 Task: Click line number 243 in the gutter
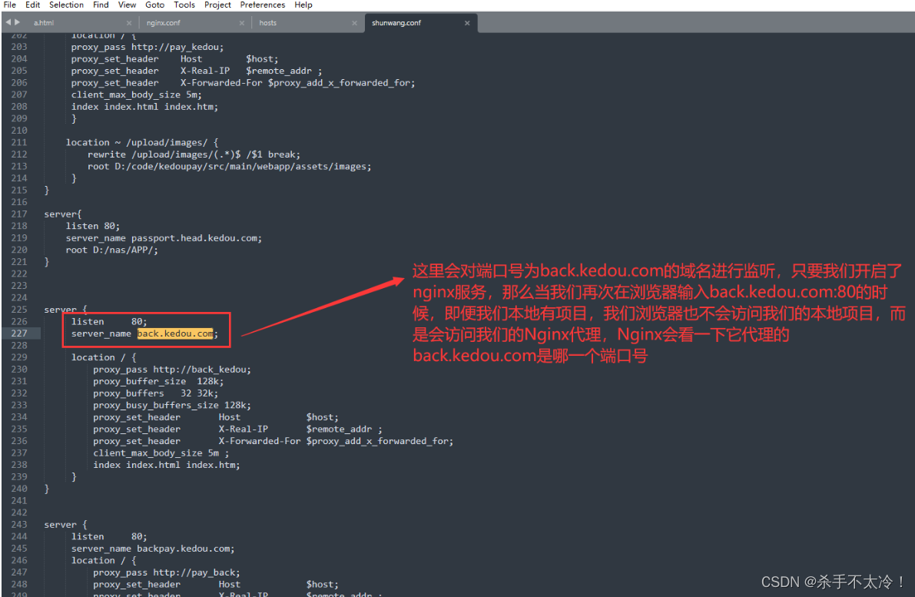tap(19, 525)
